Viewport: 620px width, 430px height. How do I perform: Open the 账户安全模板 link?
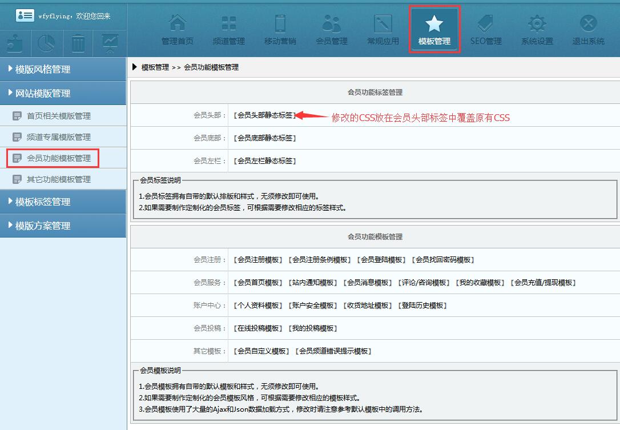313,306
